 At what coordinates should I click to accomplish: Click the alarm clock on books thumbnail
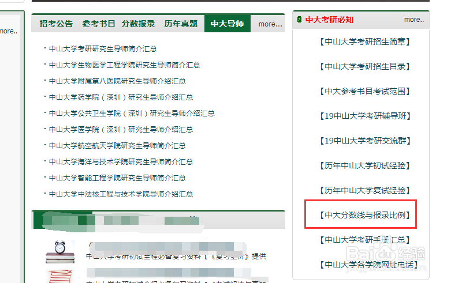pyautogui.click(x=60, y=251)
